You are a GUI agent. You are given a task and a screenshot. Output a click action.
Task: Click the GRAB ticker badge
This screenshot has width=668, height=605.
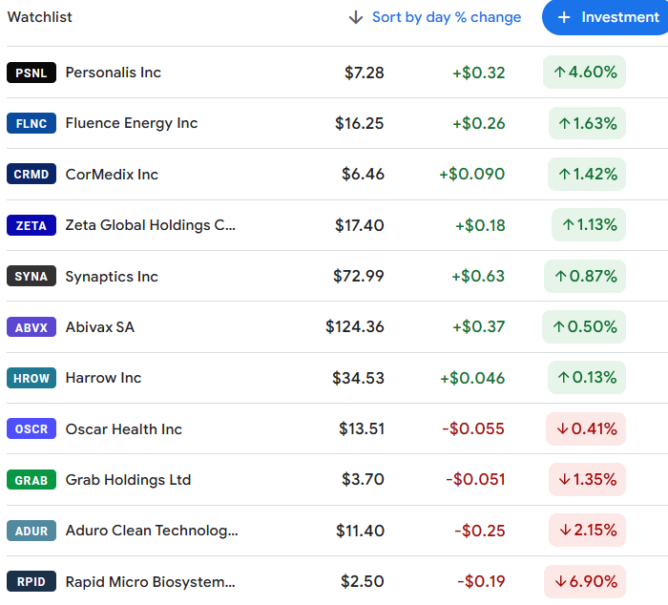[x=31, y=480]
